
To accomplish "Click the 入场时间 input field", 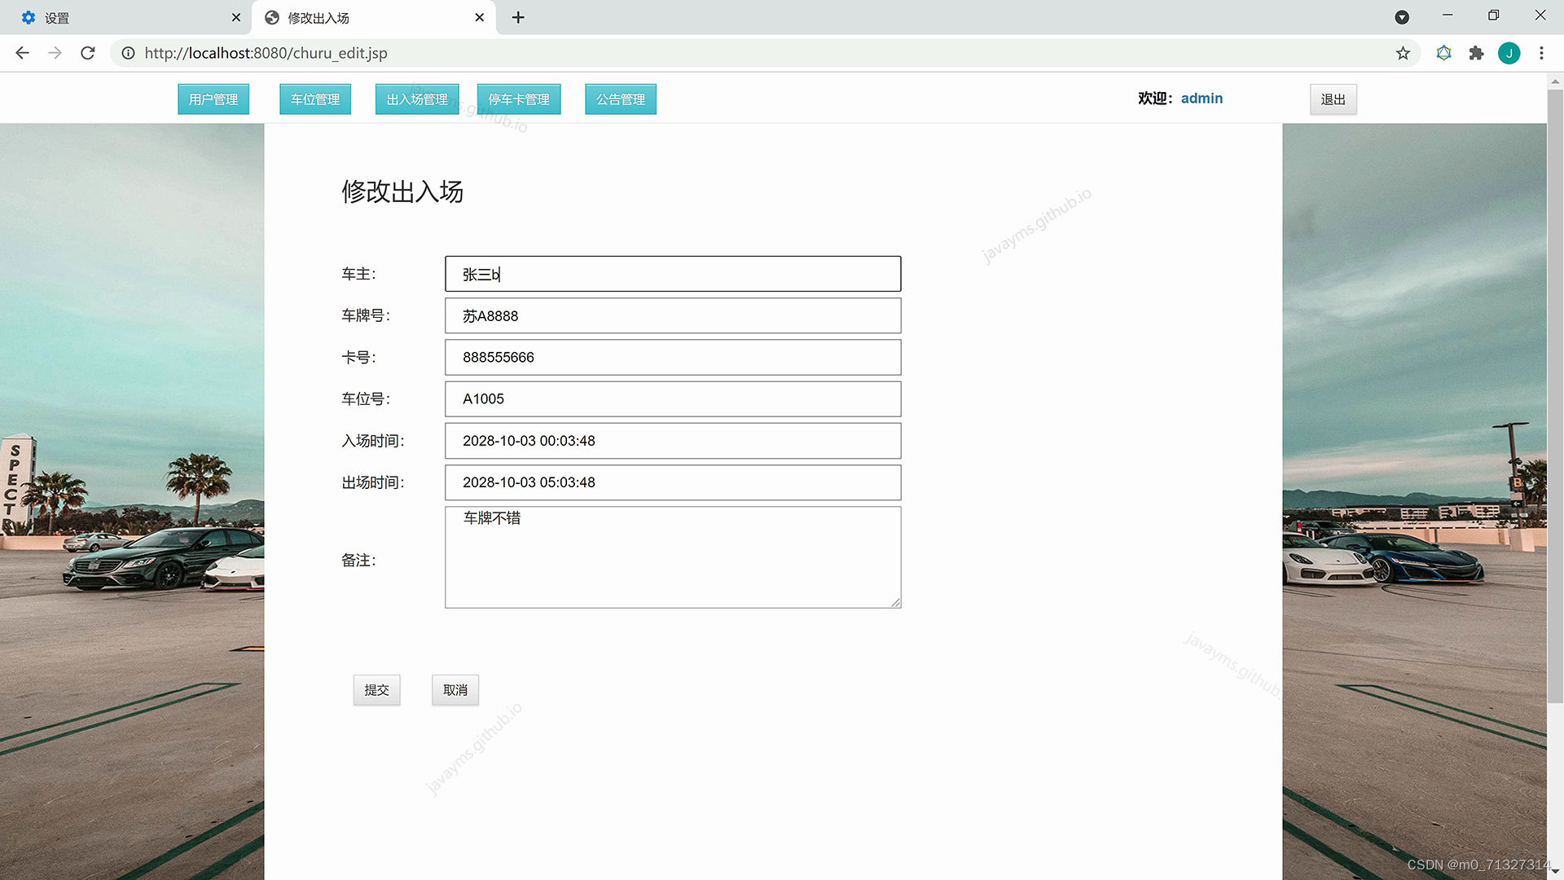I will tap(673, 441).
